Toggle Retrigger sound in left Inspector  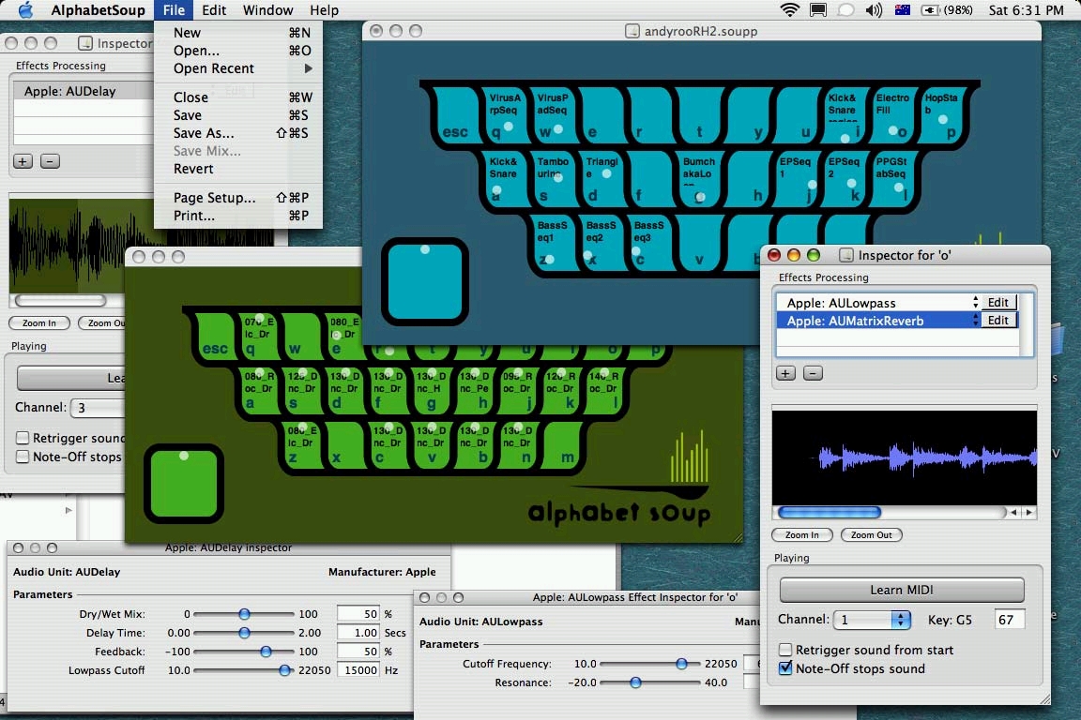tap(23, 438)
